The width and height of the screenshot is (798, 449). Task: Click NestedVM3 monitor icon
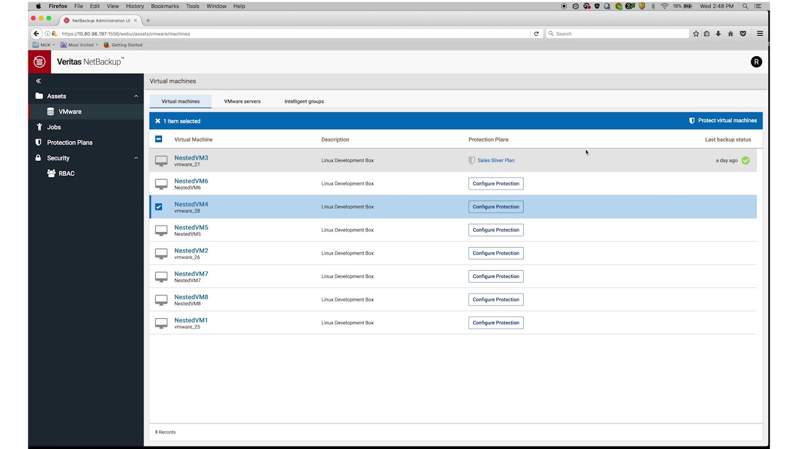click(x=161, y=161)
